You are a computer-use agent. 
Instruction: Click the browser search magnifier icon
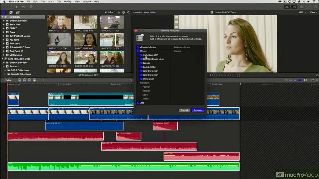pyautogui.click(x=128, y=12)
